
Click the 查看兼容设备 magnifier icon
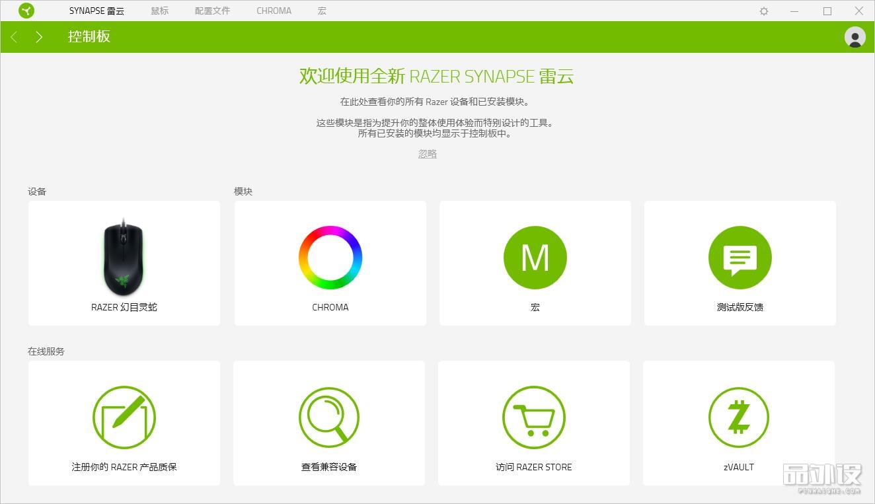tap(329, 417)
